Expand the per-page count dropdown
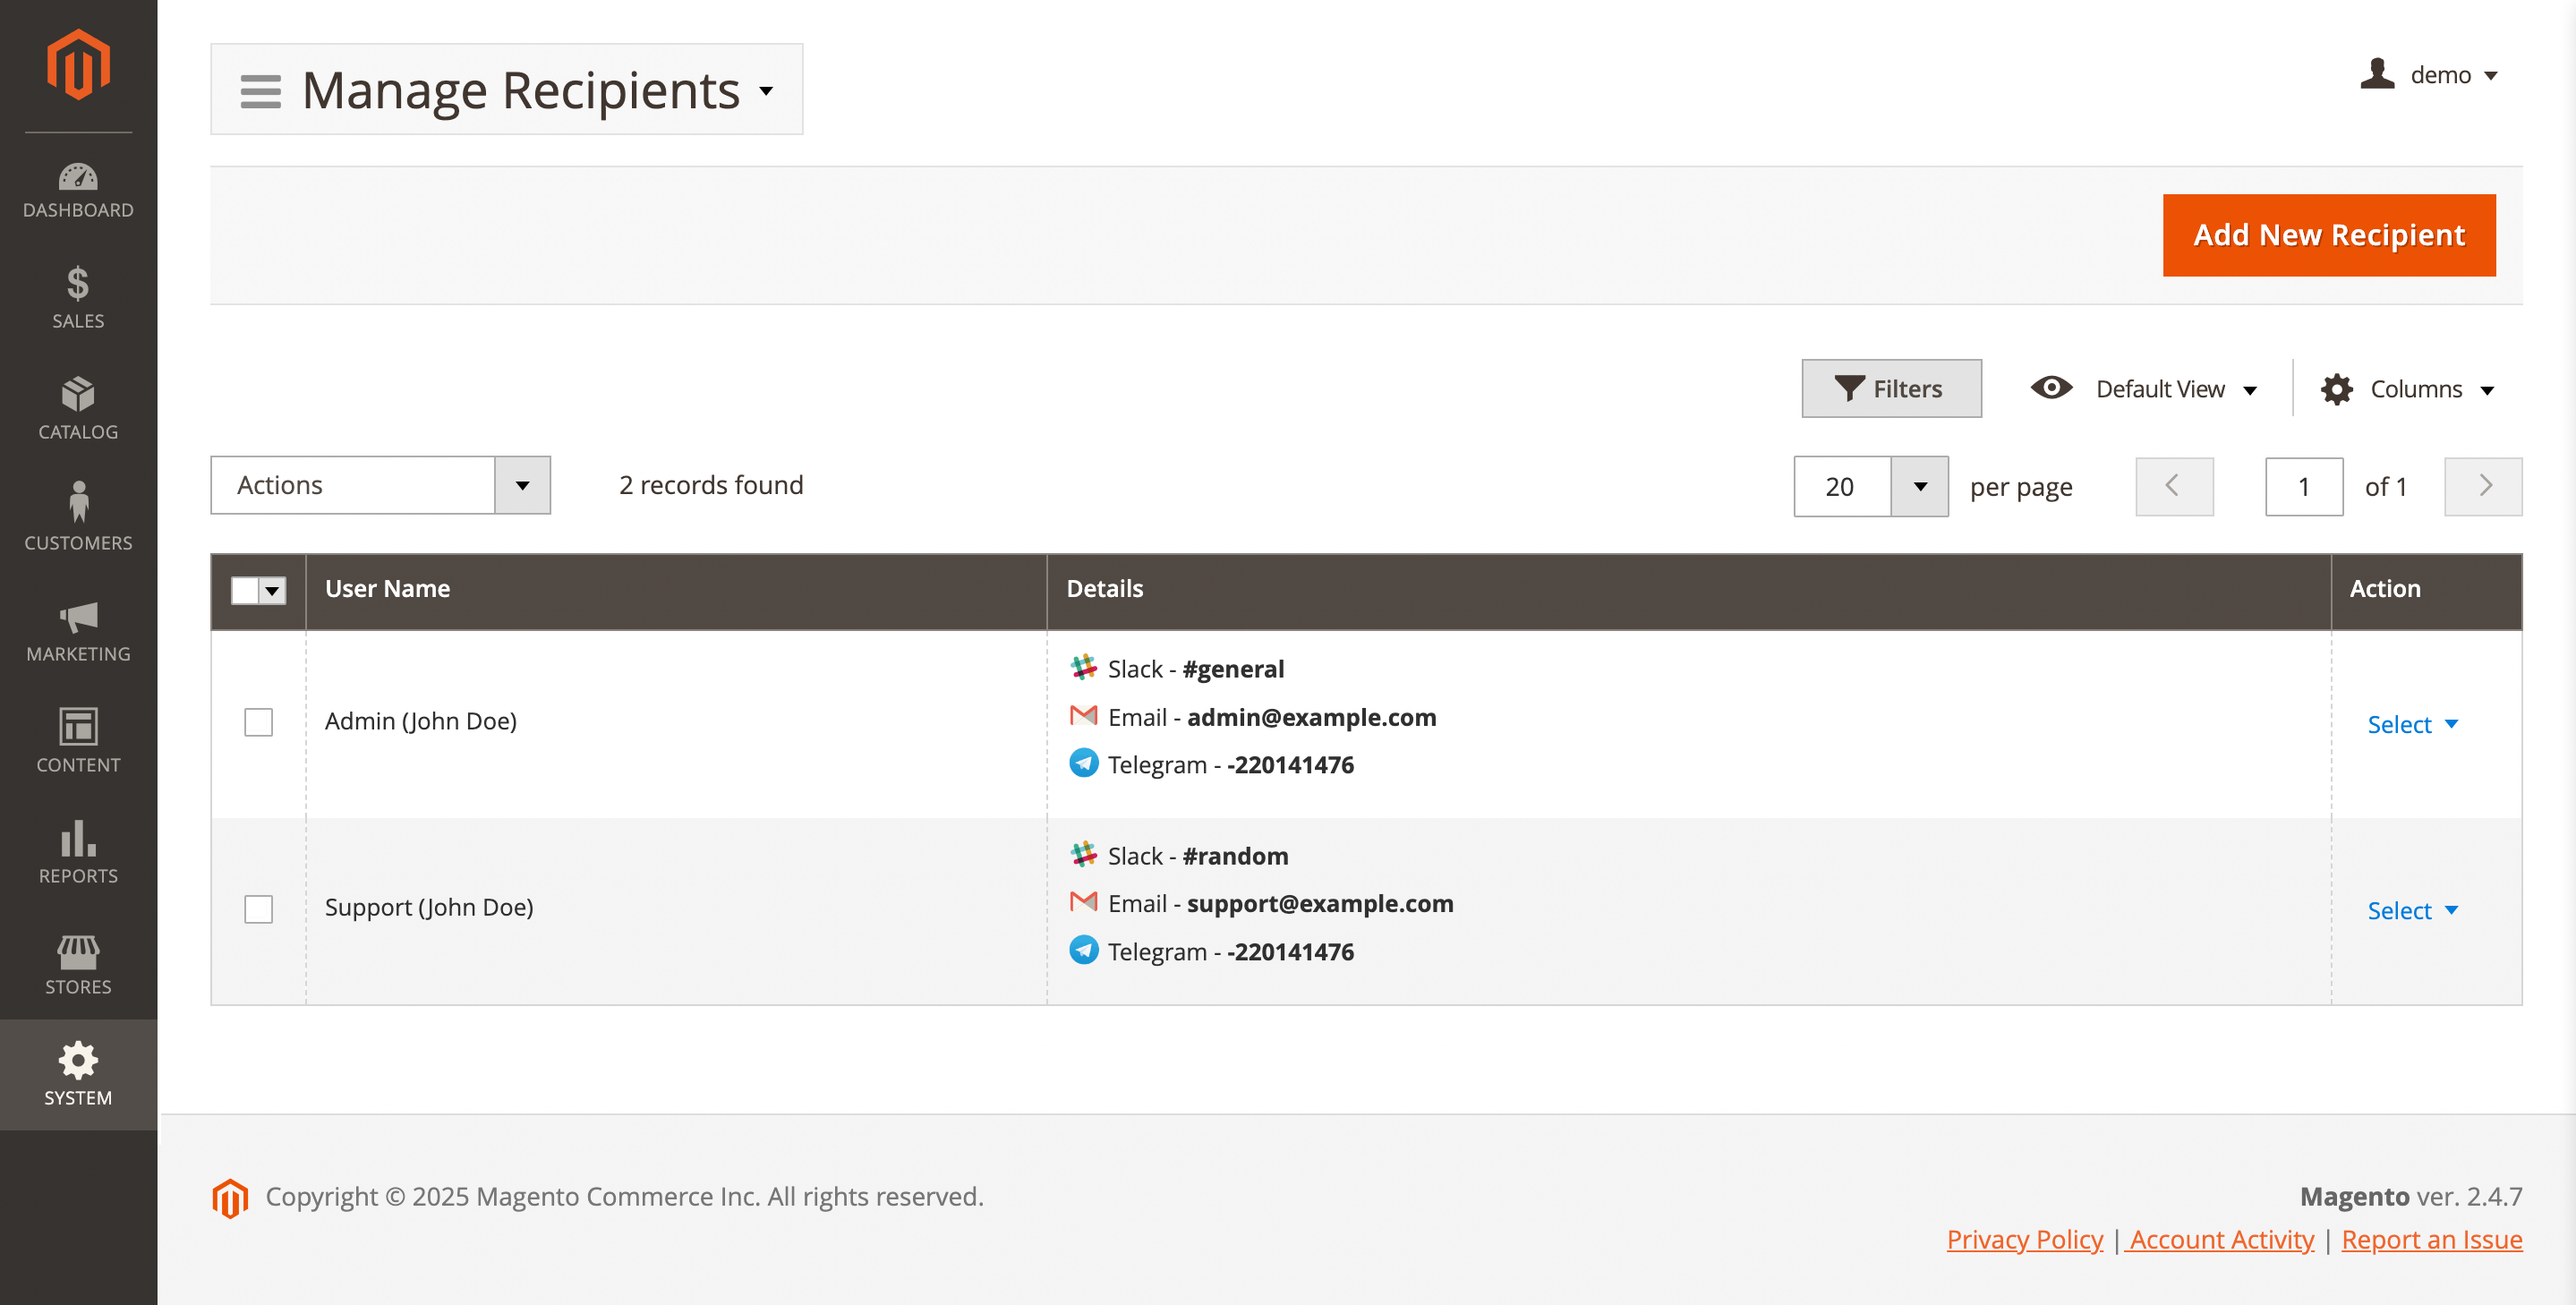 click(x=1920, y=486)
